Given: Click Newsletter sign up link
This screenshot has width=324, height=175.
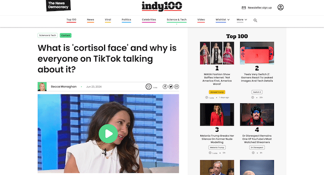Looking at the screenshot, I should coord(260,8).
